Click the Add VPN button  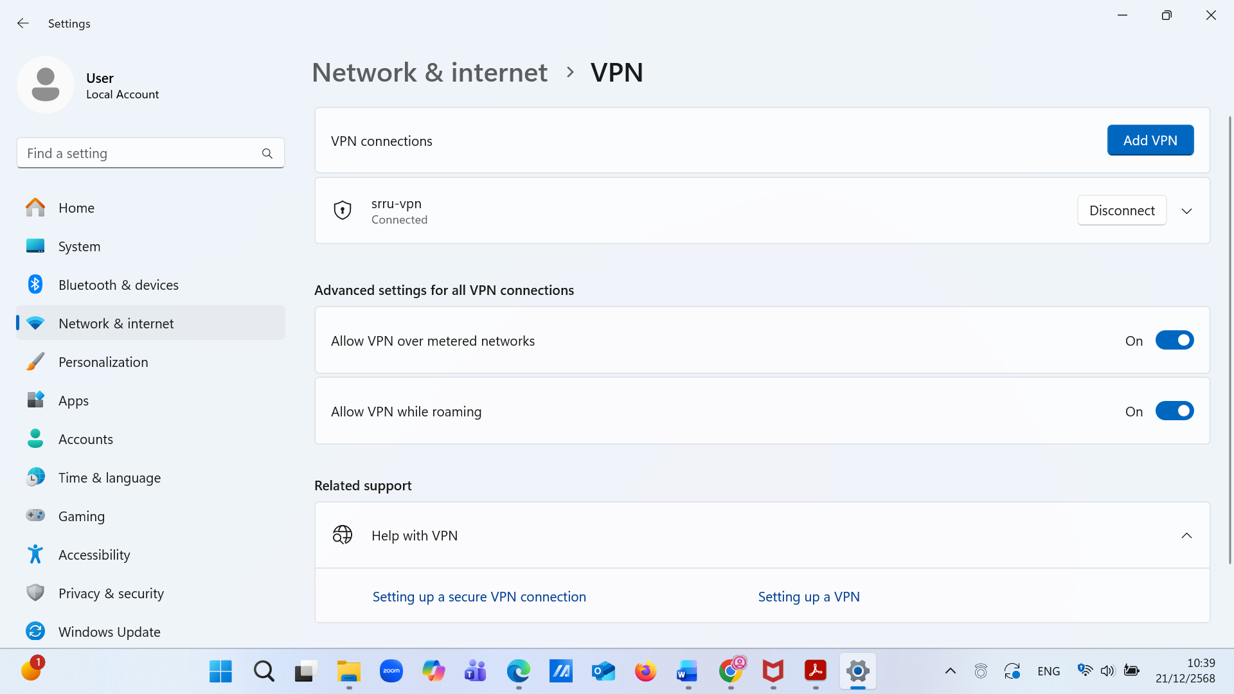tap(1150, 140)
